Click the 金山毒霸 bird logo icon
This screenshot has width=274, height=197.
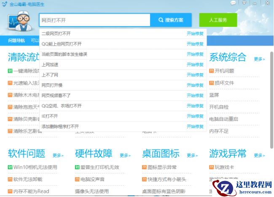tap(5, 4)
